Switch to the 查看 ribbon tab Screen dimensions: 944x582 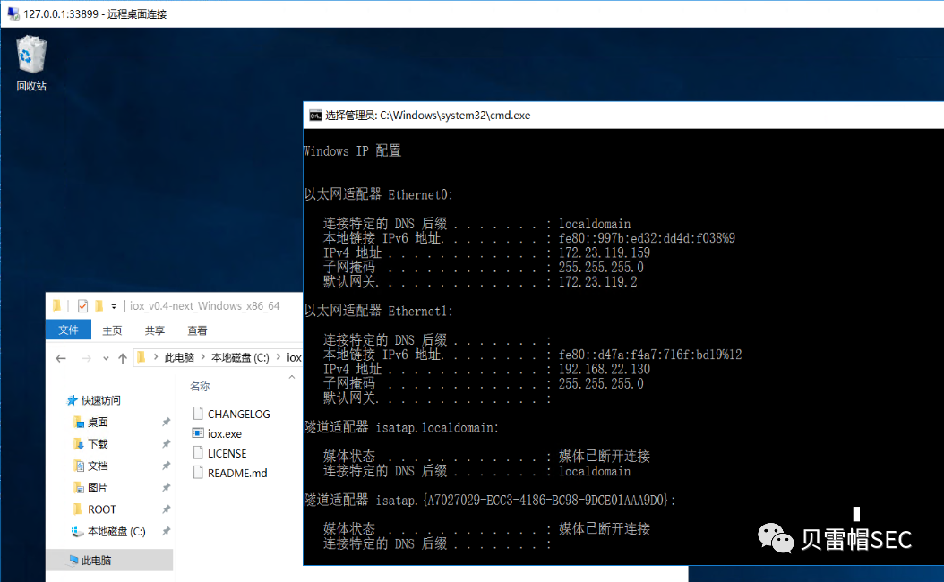[197, 330]
